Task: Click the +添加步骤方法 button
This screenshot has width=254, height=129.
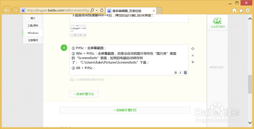Action: [84, 94]
